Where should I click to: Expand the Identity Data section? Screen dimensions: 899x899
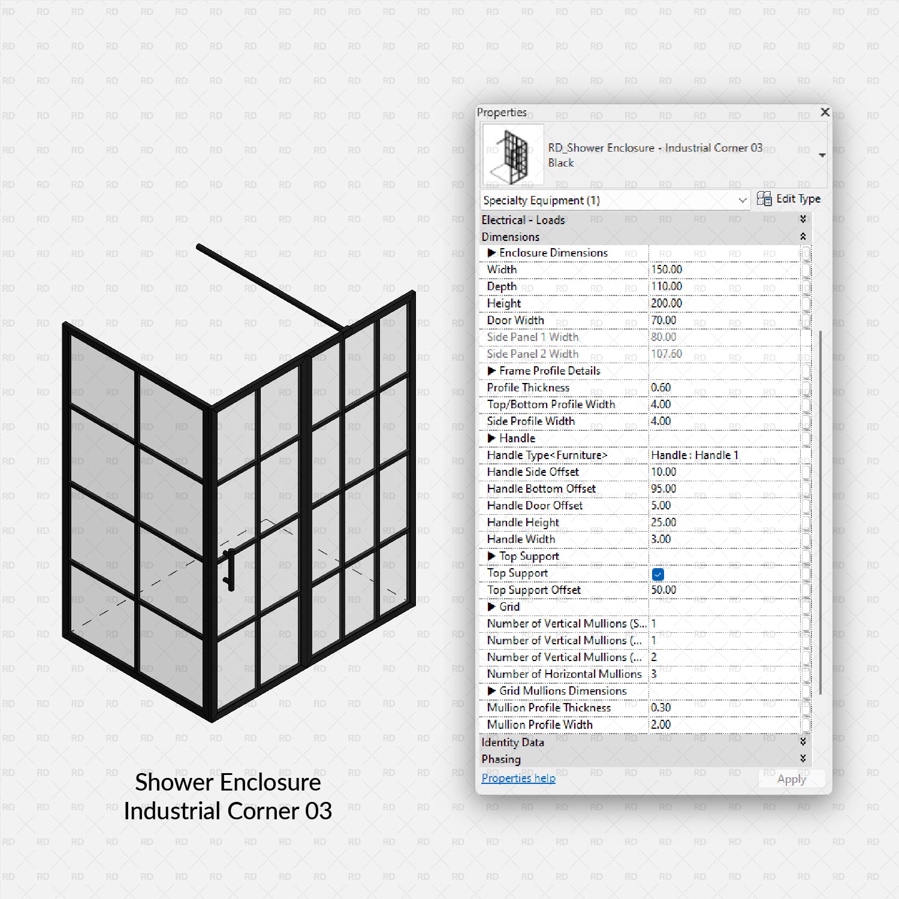coord(803,742)
